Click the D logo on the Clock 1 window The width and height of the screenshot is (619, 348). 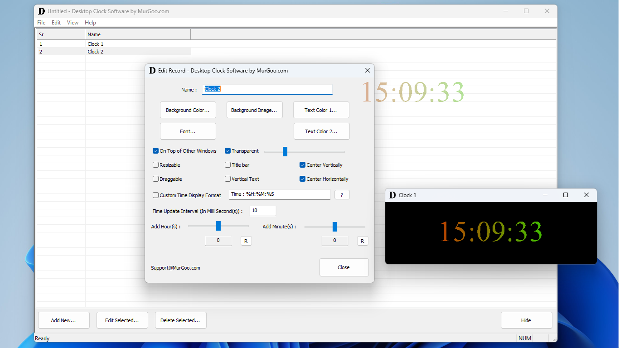392,195
